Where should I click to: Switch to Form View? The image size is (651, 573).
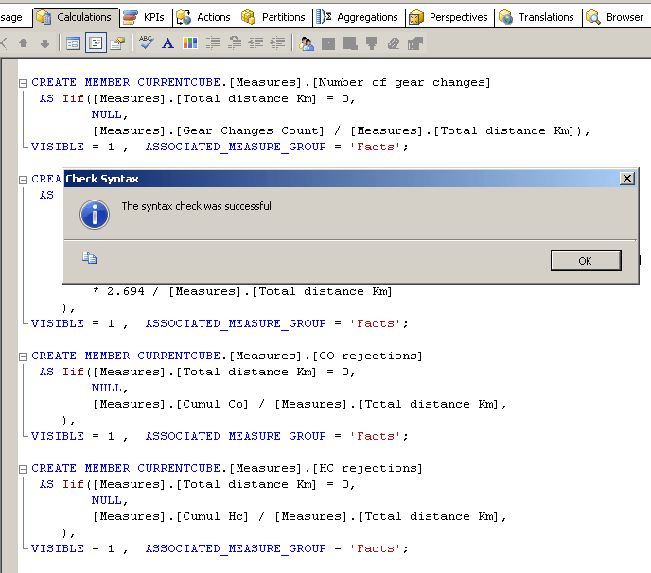coord(74,43)
